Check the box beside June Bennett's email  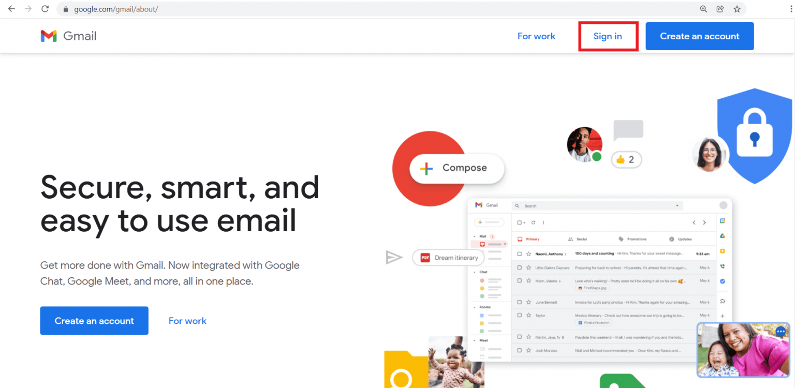tap(519, 302)
